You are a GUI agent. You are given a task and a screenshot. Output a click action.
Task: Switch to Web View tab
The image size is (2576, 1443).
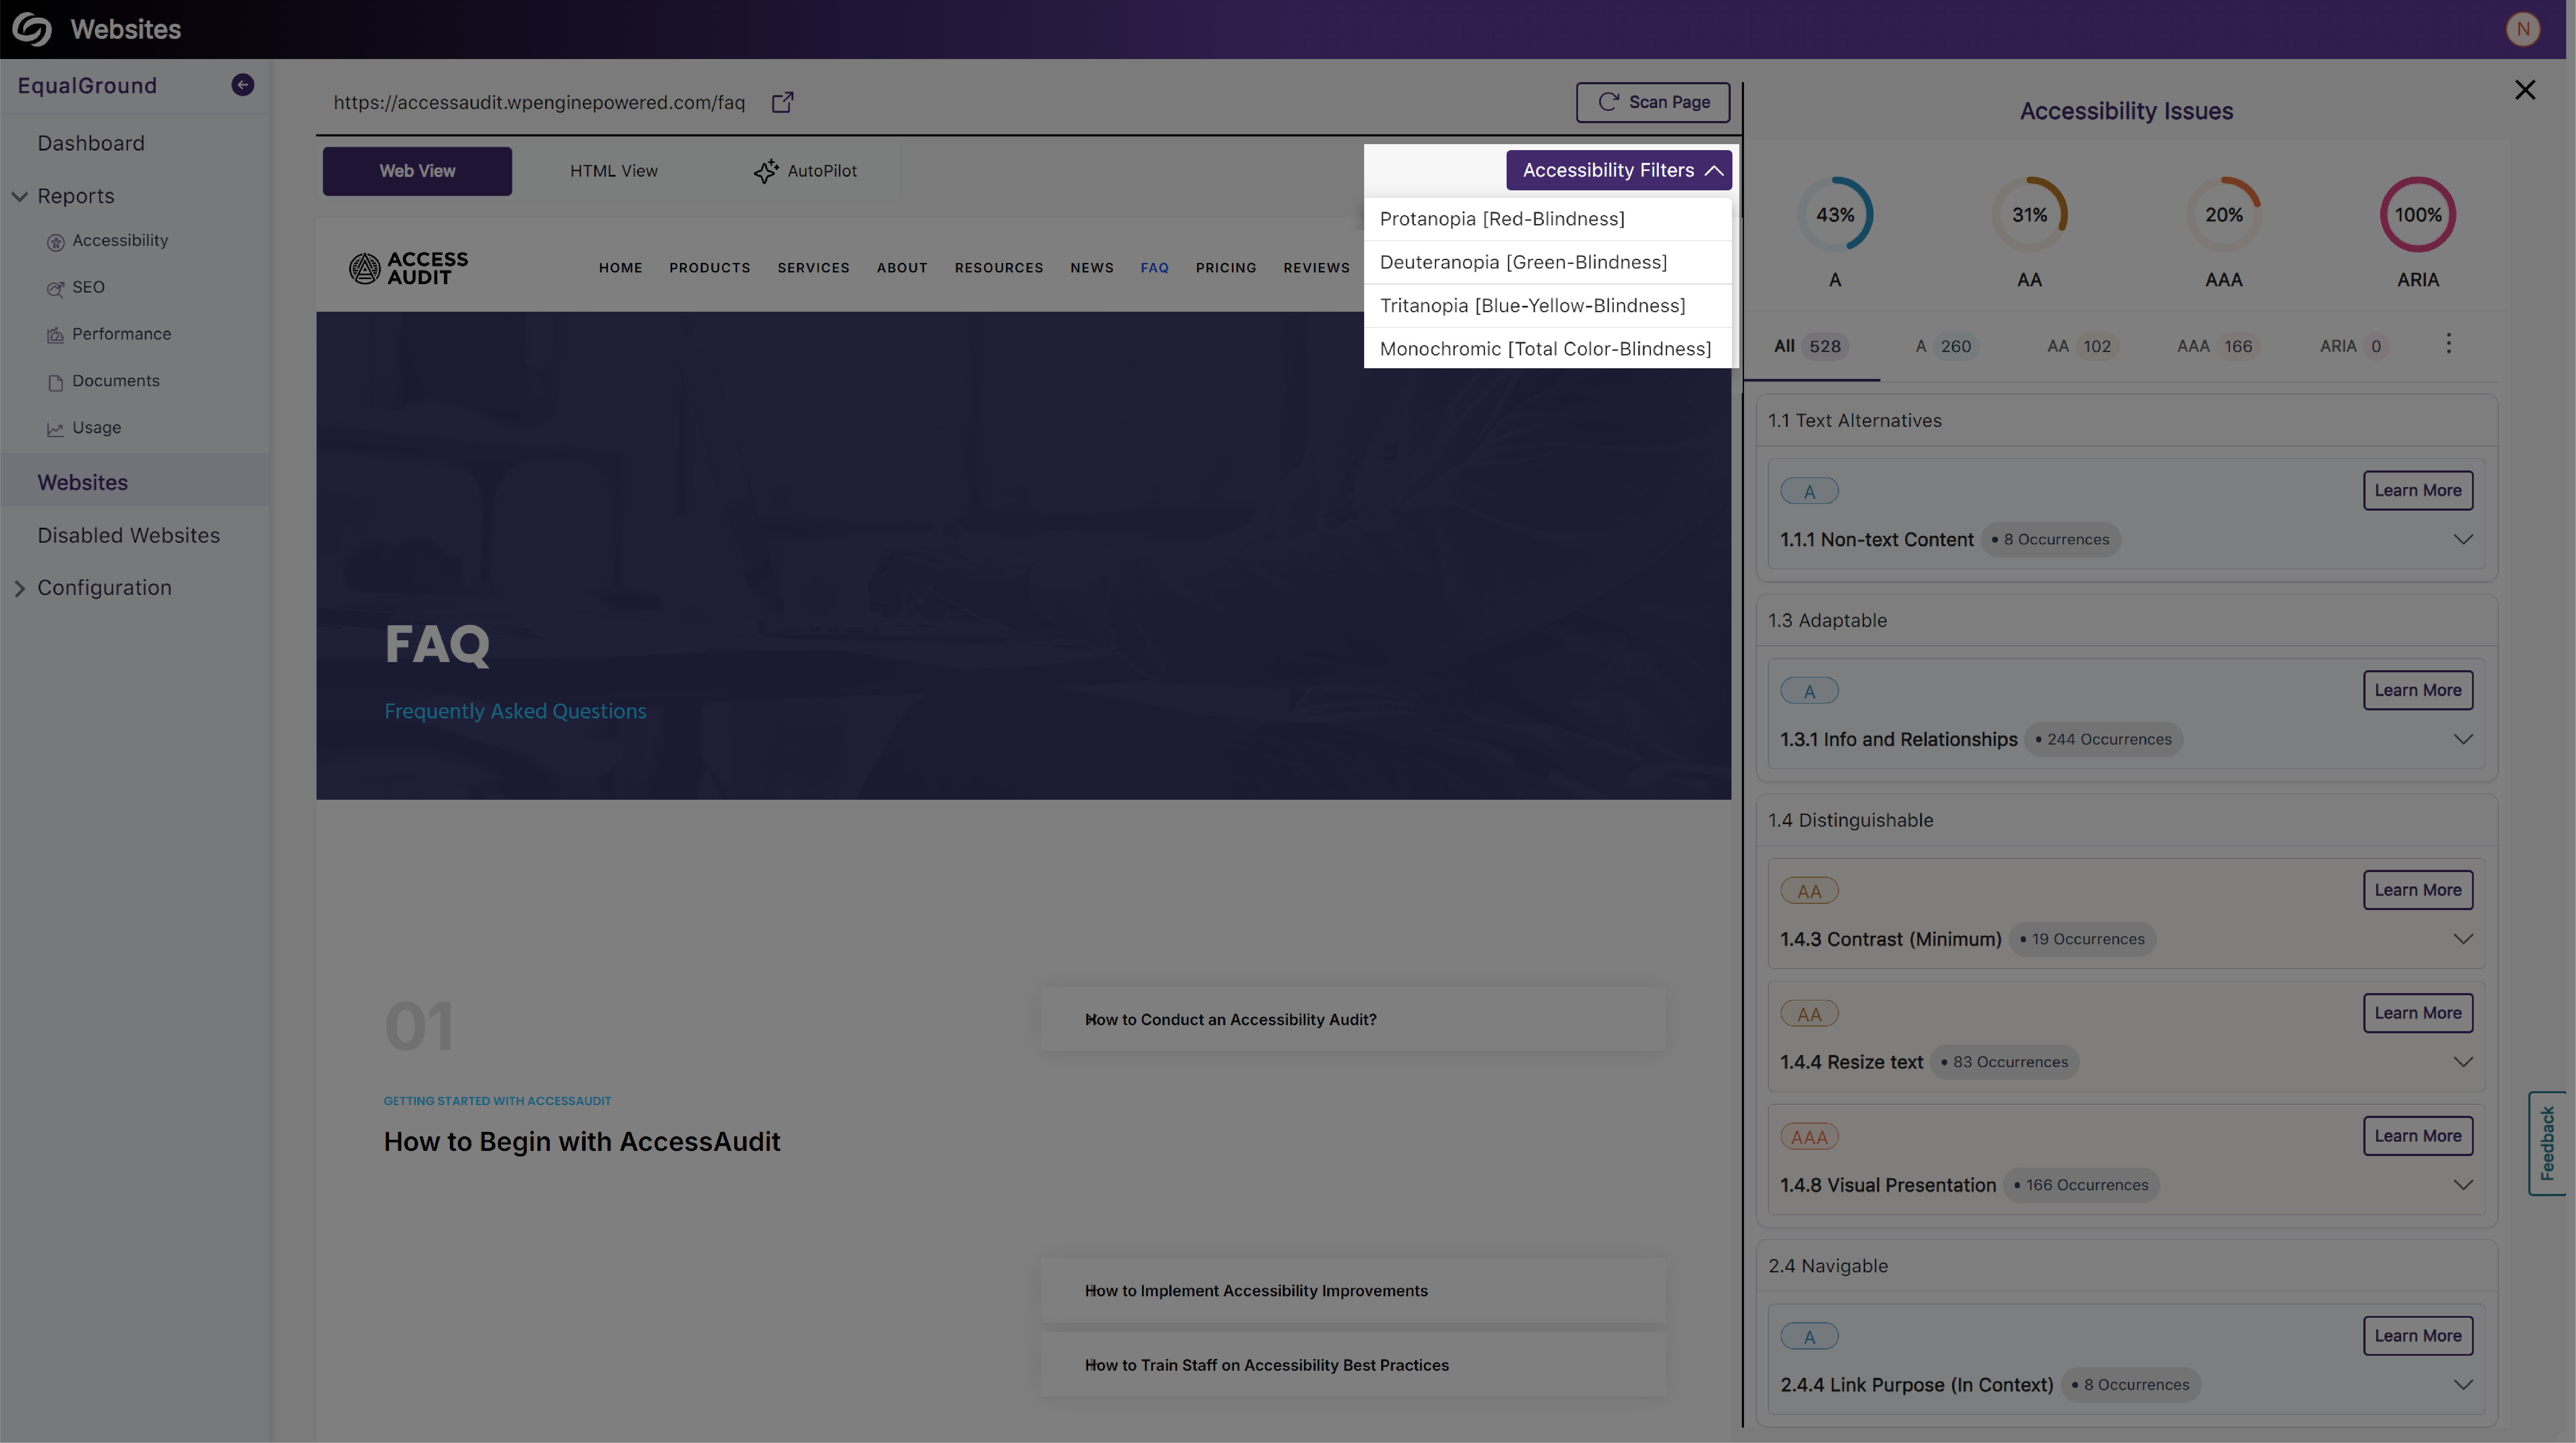click(417, 171)
